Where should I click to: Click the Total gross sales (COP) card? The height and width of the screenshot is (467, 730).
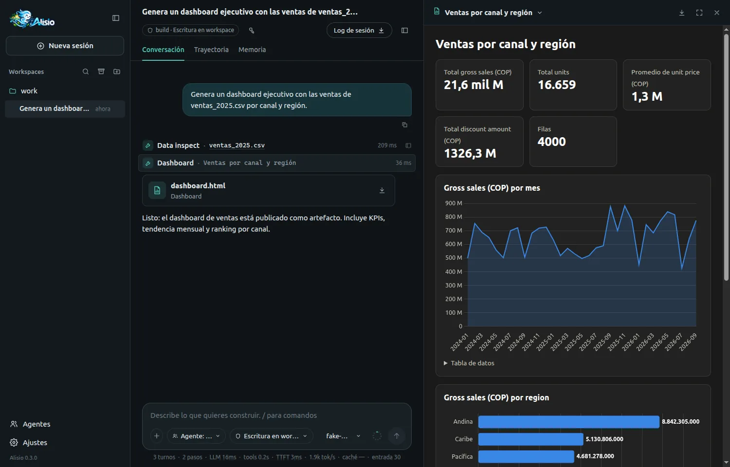click(479, 85)
